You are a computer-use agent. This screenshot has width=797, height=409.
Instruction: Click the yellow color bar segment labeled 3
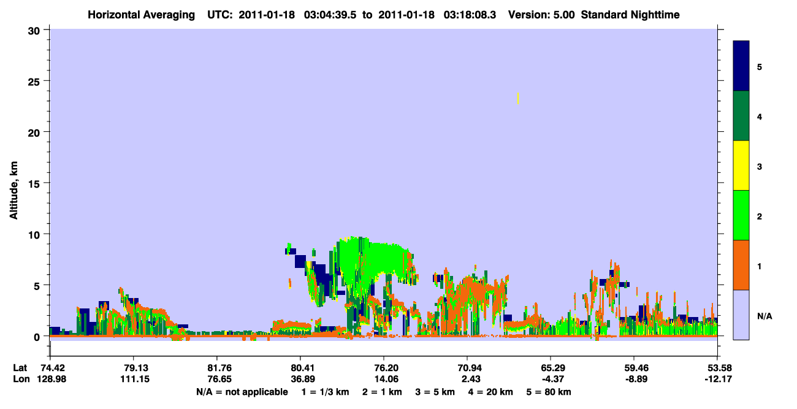[x=741, y=166]
